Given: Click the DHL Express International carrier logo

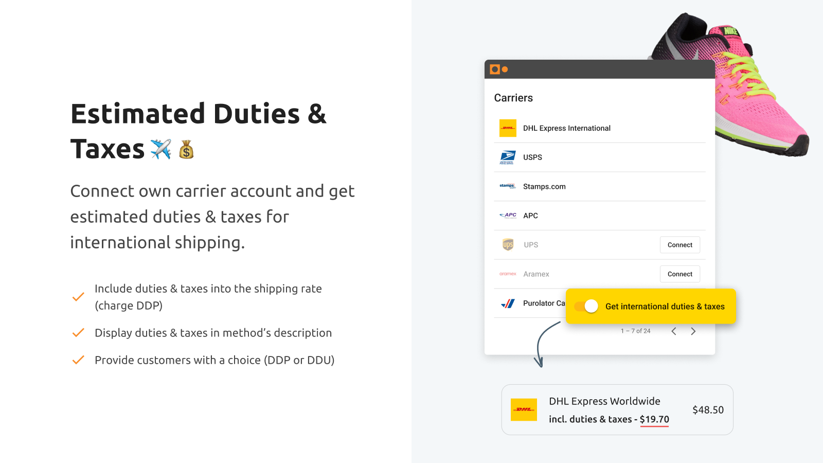Looking at the screenshot, I should pos(508,128).
